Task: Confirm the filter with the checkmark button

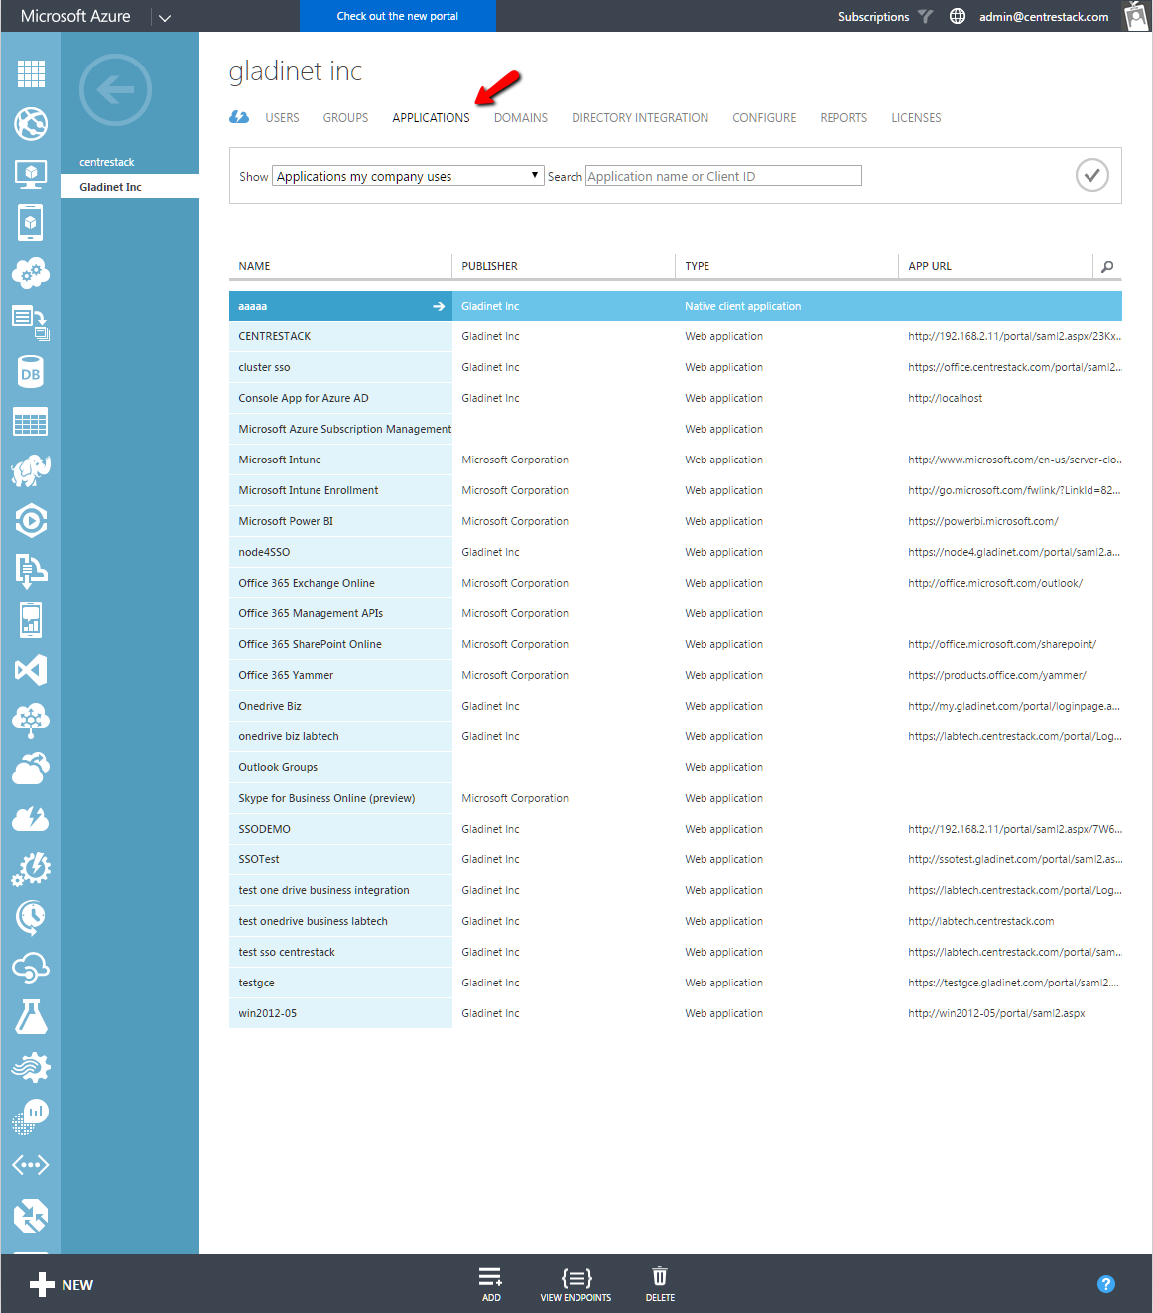Action: click(x=1091, y=175)
